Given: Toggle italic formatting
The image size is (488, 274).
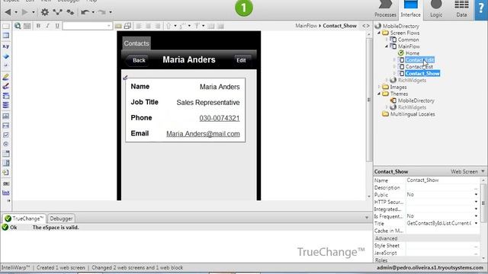Looking at the screenshot, I should pos(47,26).
